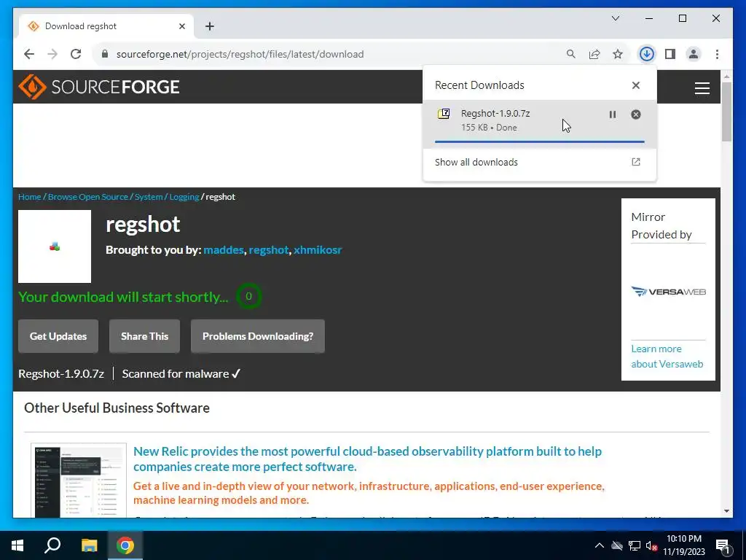Click the countdown circle showing 0
The width and height of the screenshot is (746, 560).
click(248, 296)
